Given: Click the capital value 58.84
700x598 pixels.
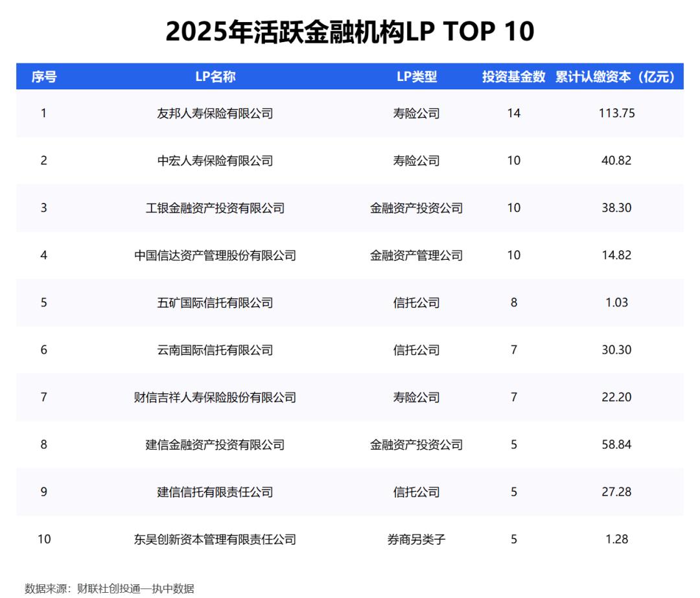Looking at the screenshot, I should pos(616,444).
